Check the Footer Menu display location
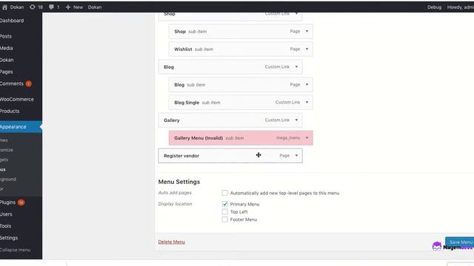The height and width of the screenshot is (266, 474). (224, 219)
